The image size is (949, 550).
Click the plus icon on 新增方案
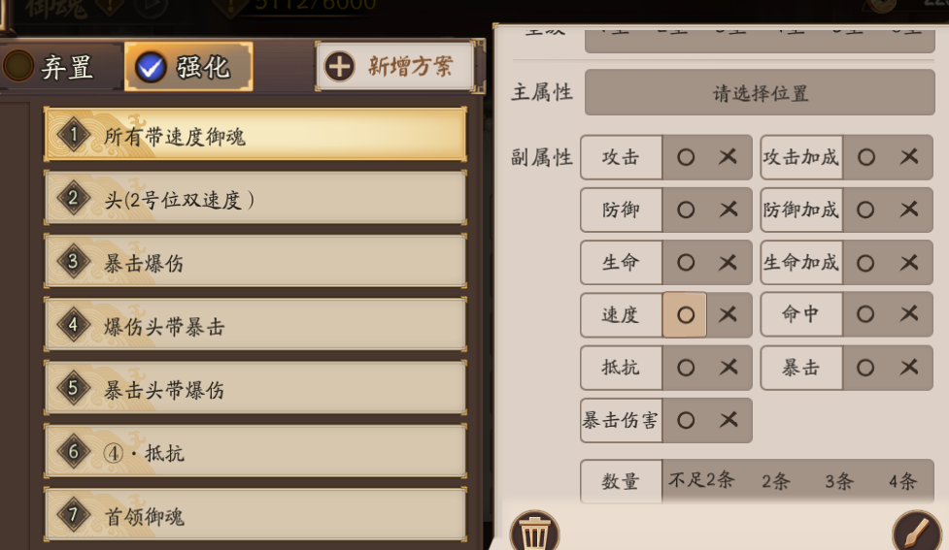[x=339, y=67]
